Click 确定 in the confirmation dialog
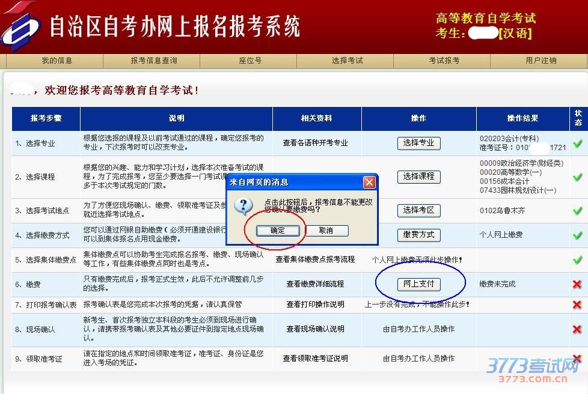This screenshot has width=588, height=394. (277, 231)
